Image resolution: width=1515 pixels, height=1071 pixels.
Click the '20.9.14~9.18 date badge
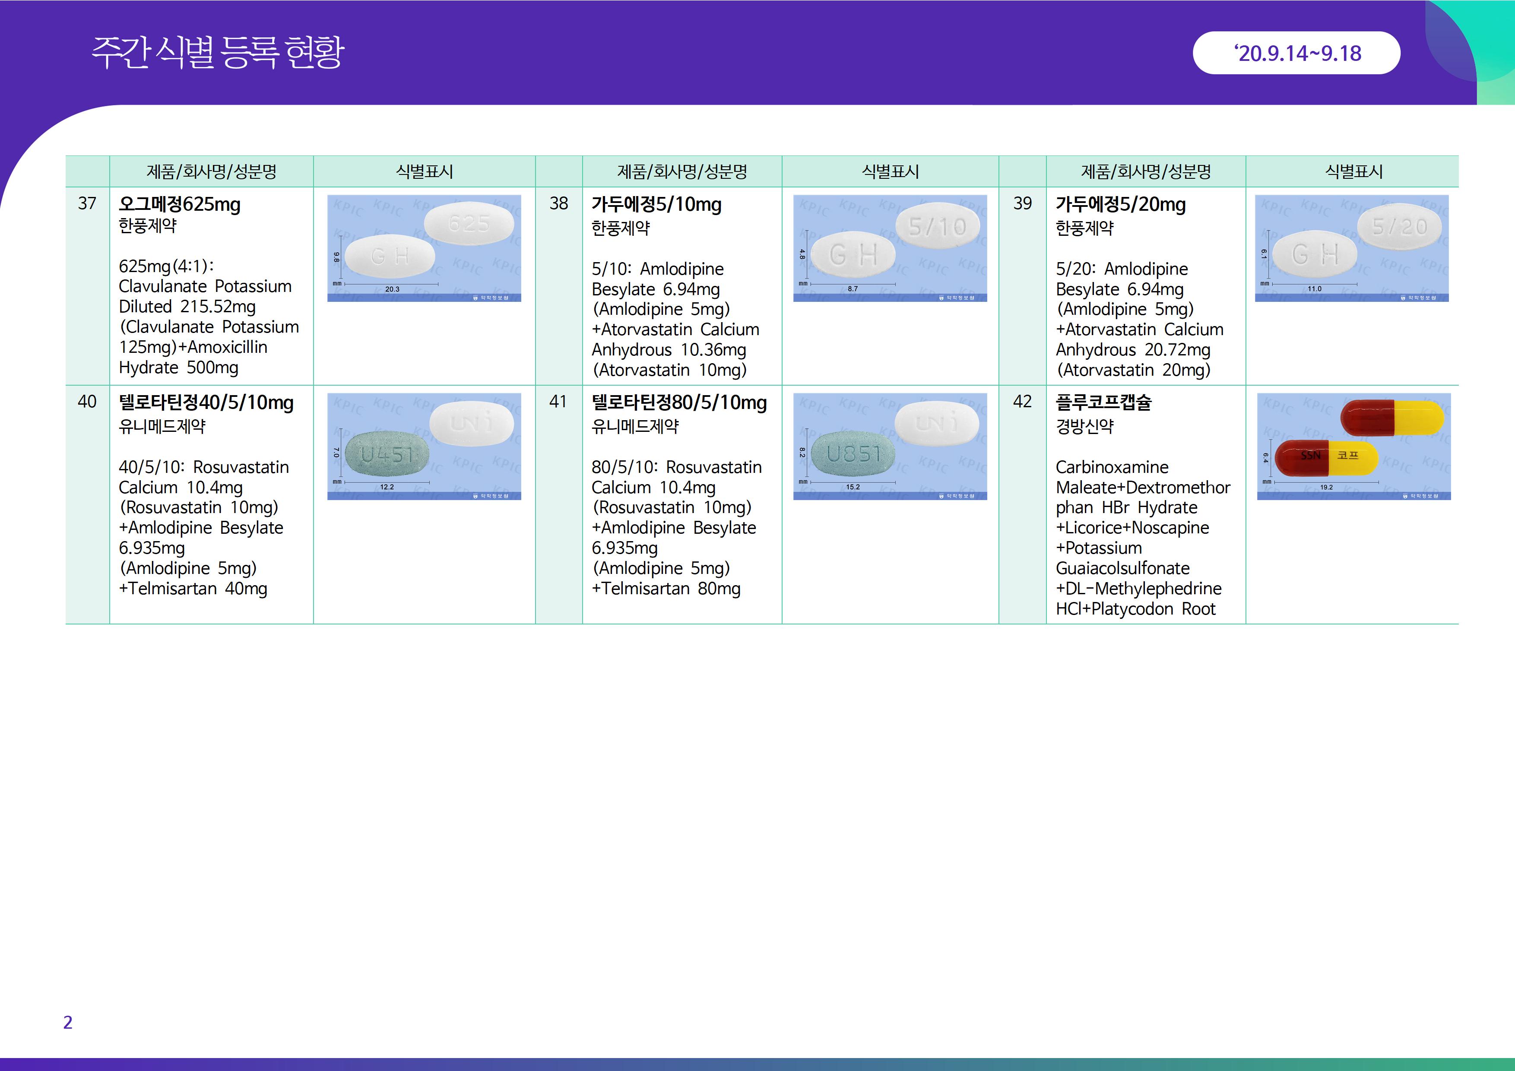(1296, 54)
